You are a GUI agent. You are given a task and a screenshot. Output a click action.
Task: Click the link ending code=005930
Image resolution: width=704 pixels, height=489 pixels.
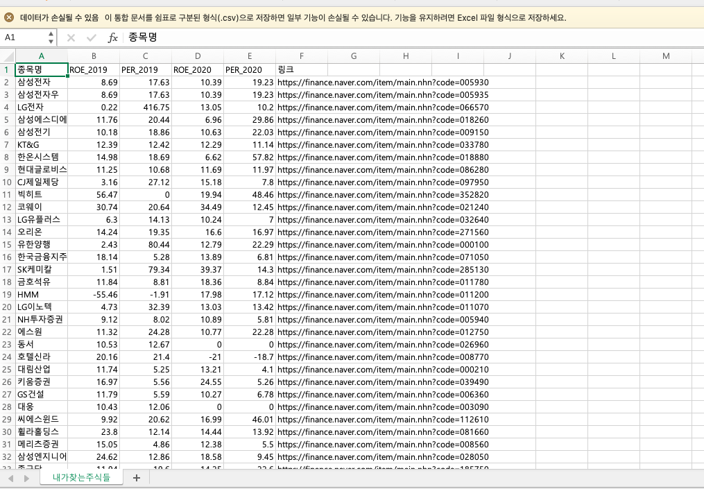point(383,82)
